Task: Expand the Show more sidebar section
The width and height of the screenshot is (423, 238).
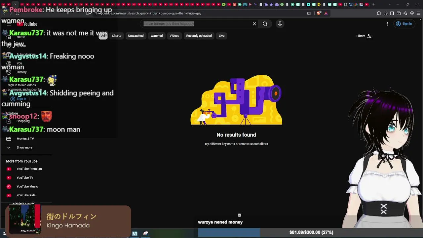Action: 24,147
